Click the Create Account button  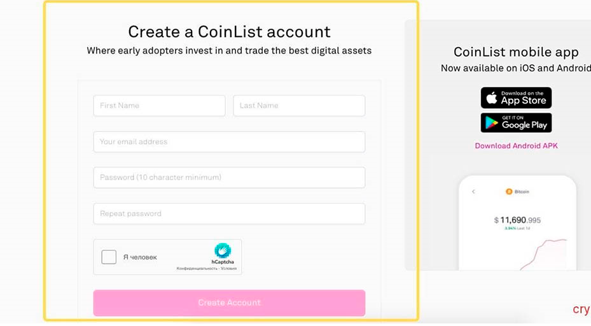pos(229,302)
